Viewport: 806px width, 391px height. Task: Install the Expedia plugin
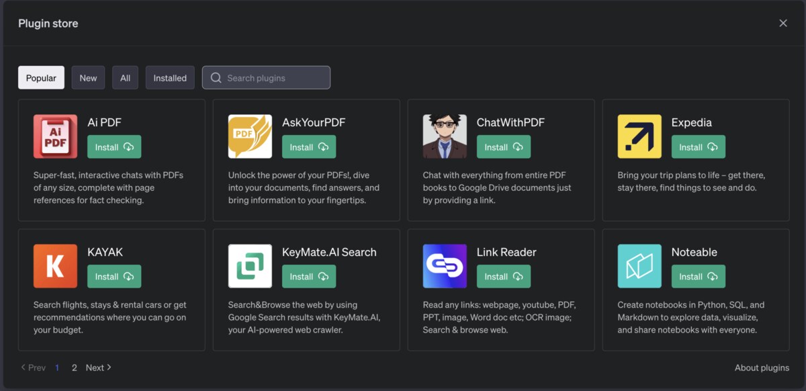698,146
